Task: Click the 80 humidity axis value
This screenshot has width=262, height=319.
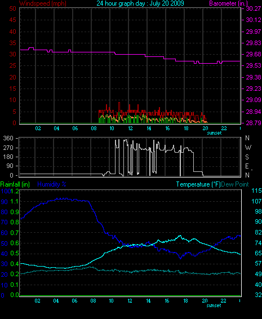Action: tap(5, 212)
